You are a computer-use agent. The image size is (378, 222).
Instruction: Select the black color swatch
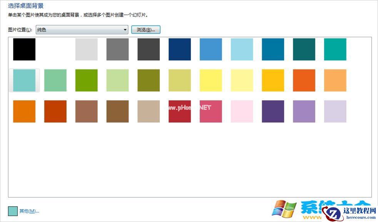(24, 49)
